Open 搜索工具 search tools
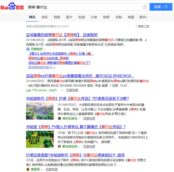This screenshot has width=174, height=172. pyautogui.click(x=143, y=26)
